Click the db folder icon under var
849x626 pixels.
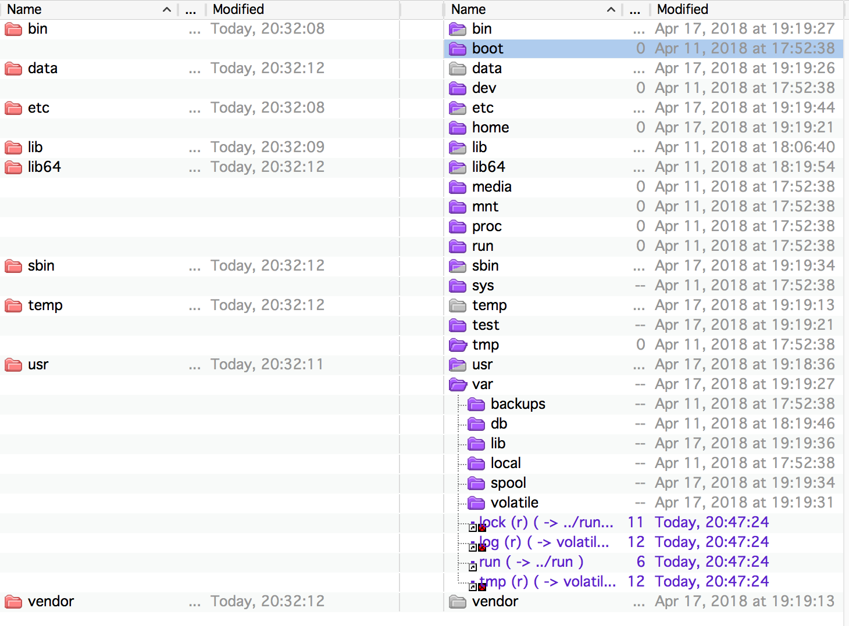click(476, 424)
